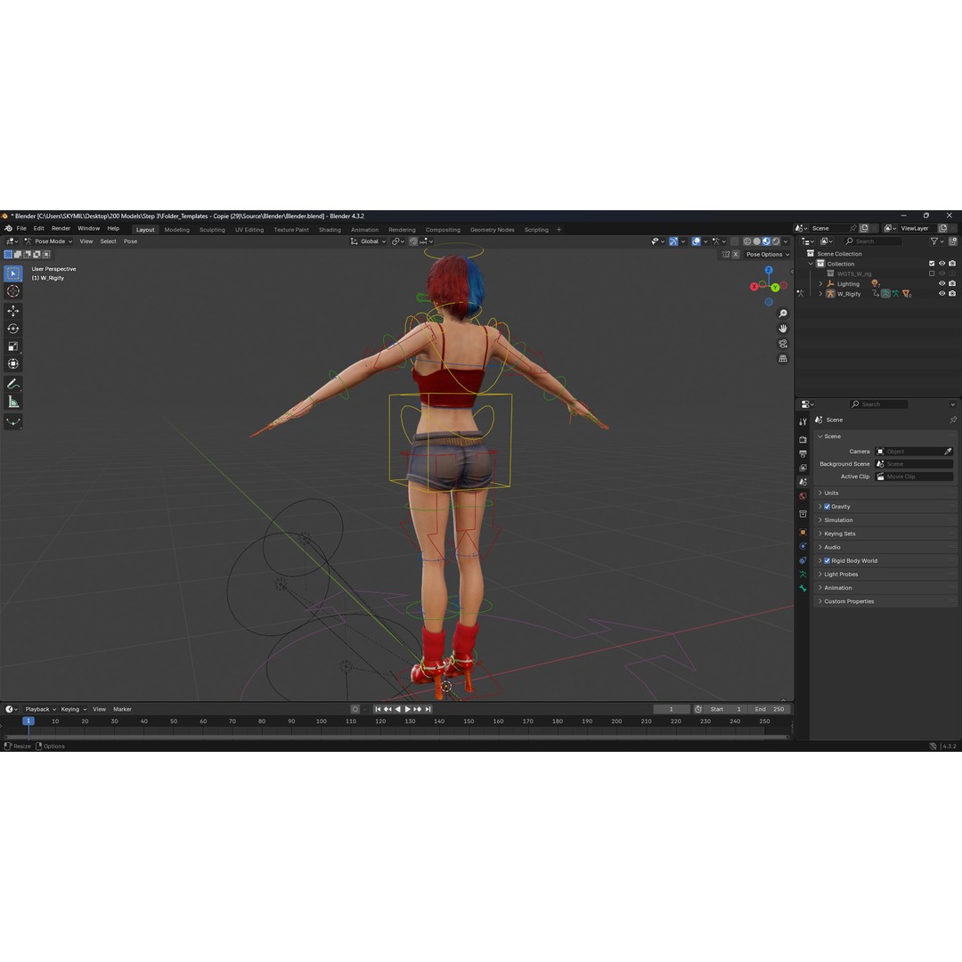Enable WGTS_W_rig collection checkbox
962x962 pixels.
click(x=932, y=273)
